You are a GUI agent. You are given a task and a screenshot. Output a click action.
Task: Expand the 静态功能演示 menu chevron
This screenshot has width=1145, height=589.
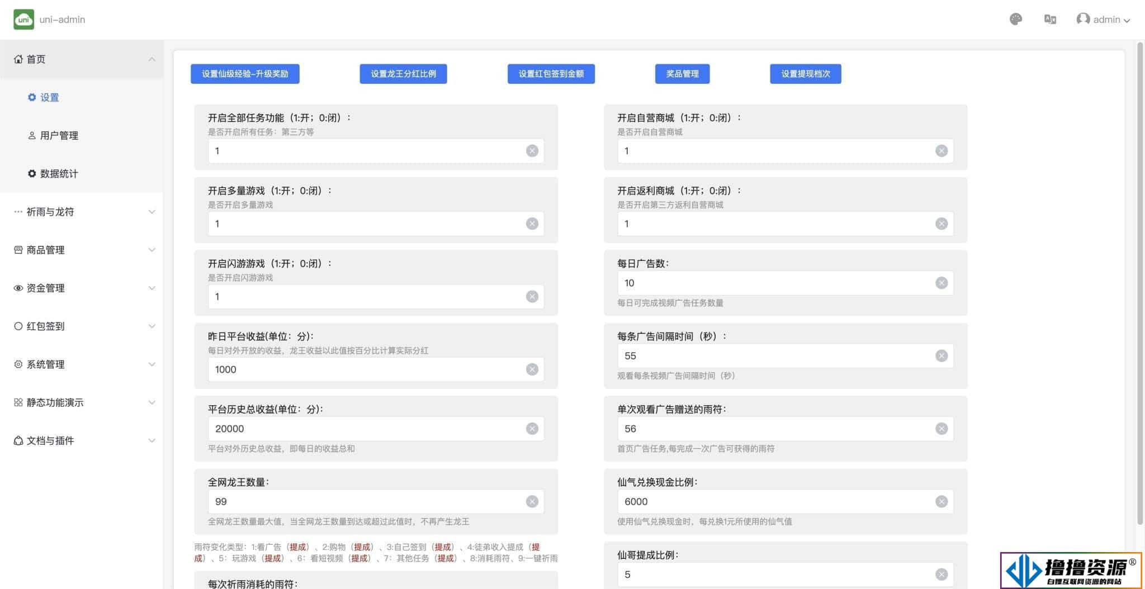[x=152, y=402]
